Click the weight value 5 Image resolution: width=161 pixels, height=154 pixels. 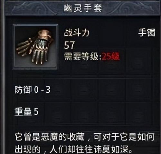click(x=36, y=111)
